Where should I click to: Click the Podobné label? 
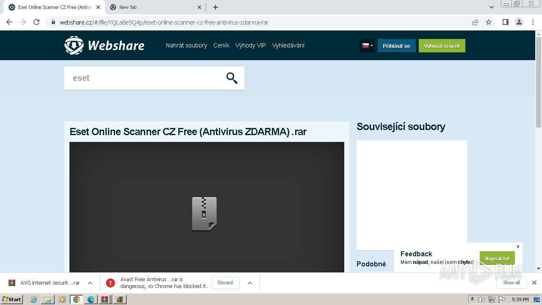tap(371, 264)
